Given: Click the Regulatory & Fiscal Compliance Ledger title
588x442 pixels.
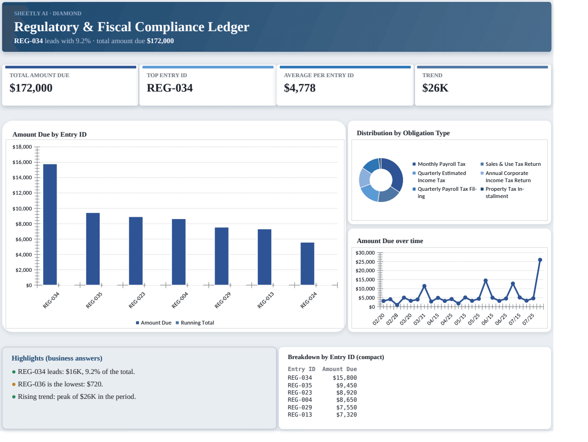Looking at the screenshot, I should pyautogui.click(x=132, y=27).
